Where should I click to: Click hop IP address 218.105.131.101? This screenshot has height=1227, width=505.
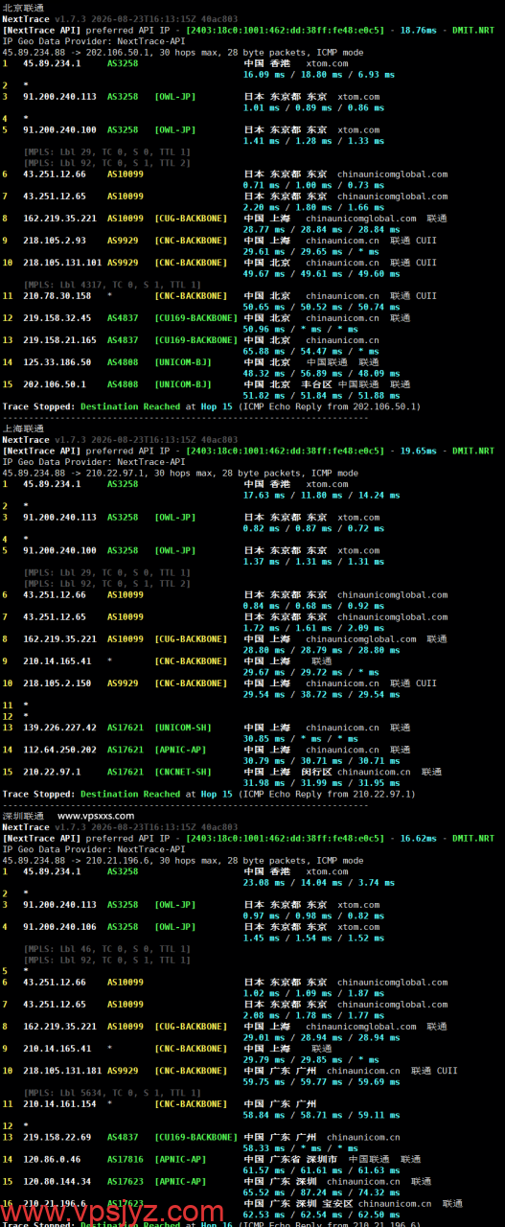62,263
